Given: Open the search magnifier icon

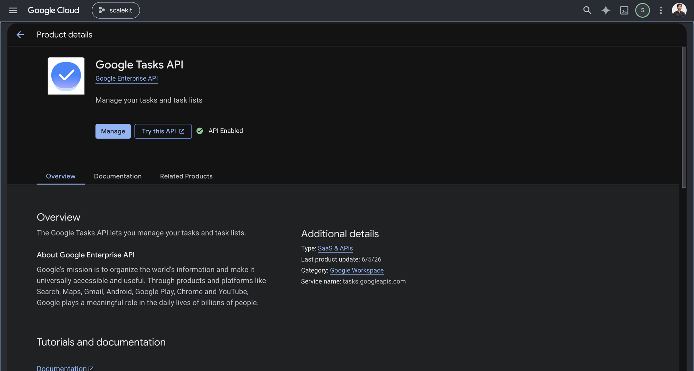Looking at the screenshot, I should pyautogui.click(x=587, y=10).
